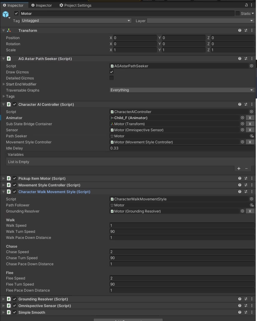Image resolution: width=257 pixels, height=321 pixels.
Task: Click the object picker circle for the Animator field
Action: point(242,118)
